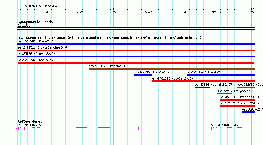Click the nsv1039730 (Coe2014) label

(35, 60)
